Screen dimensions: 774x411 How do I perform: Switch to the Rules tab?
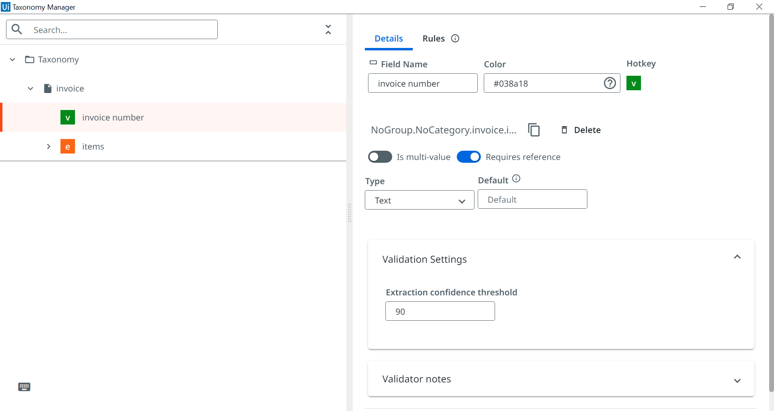click(433, 38)
